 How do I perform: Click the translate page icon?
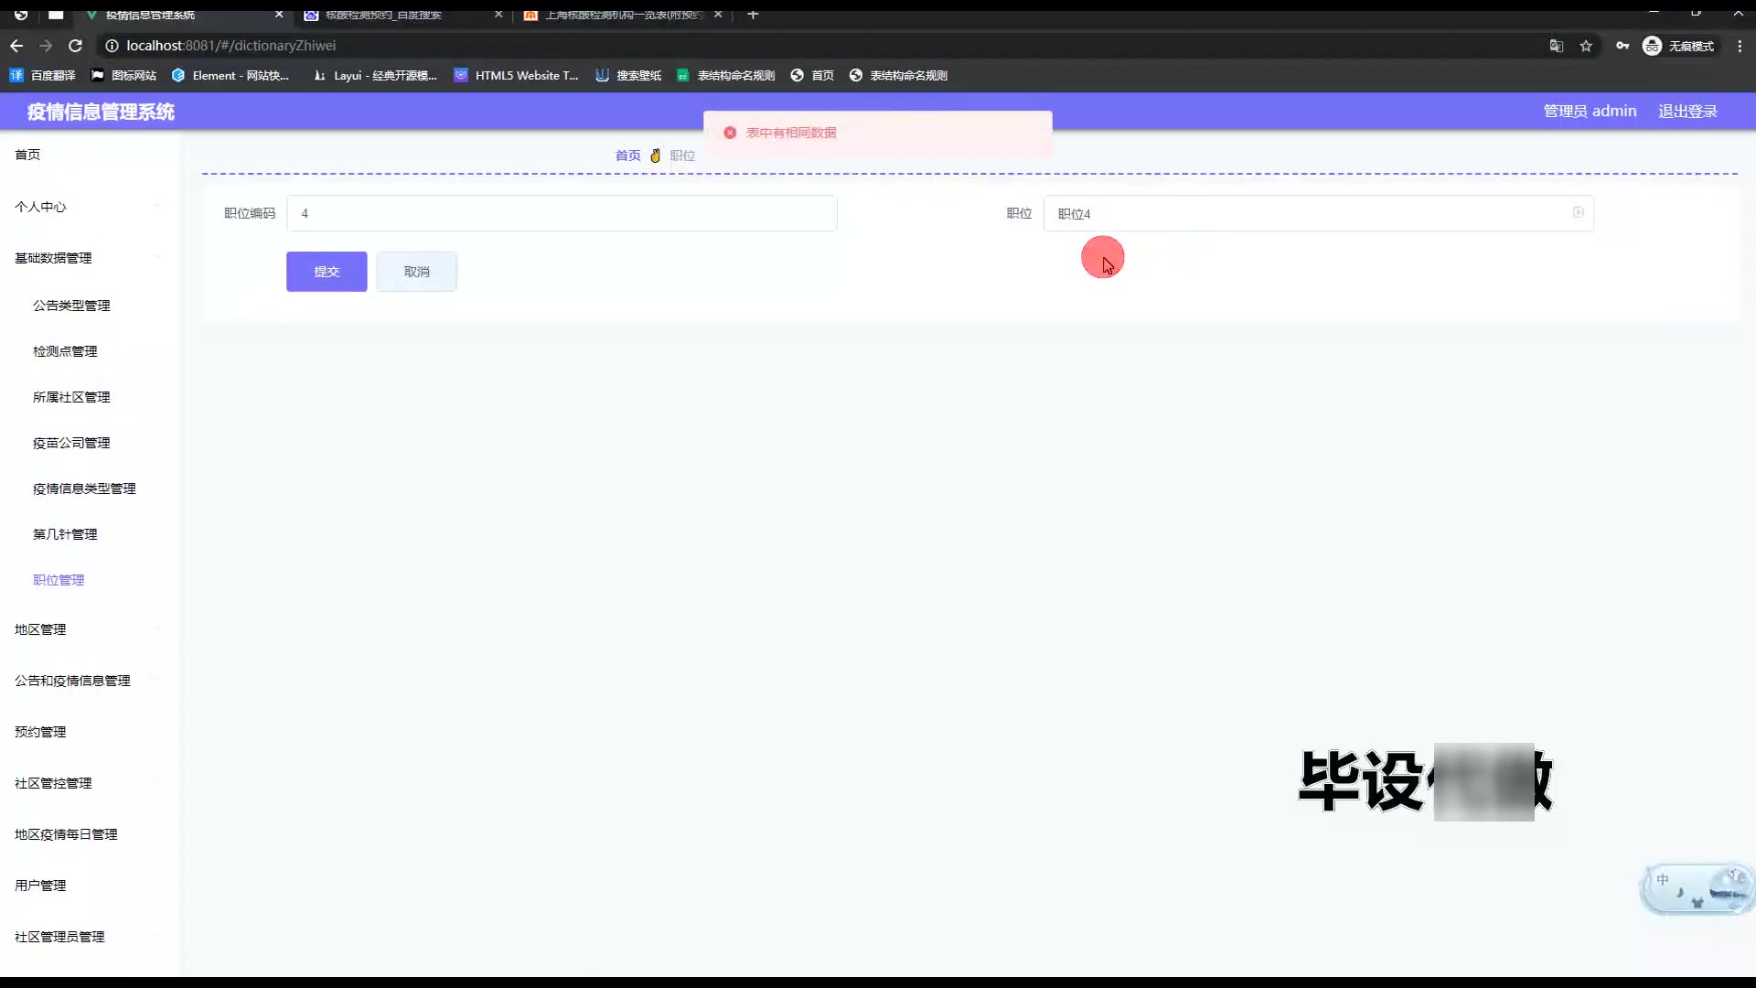(x=1556, y=46)
